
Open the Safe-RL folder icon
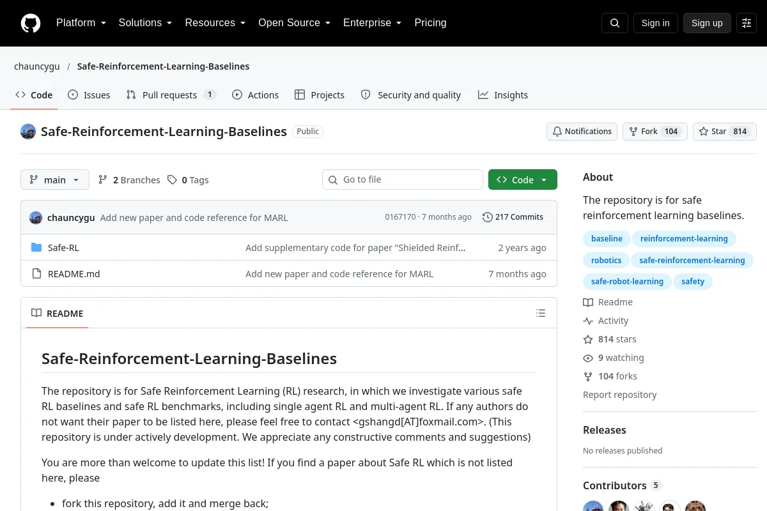tap(36, 248)
